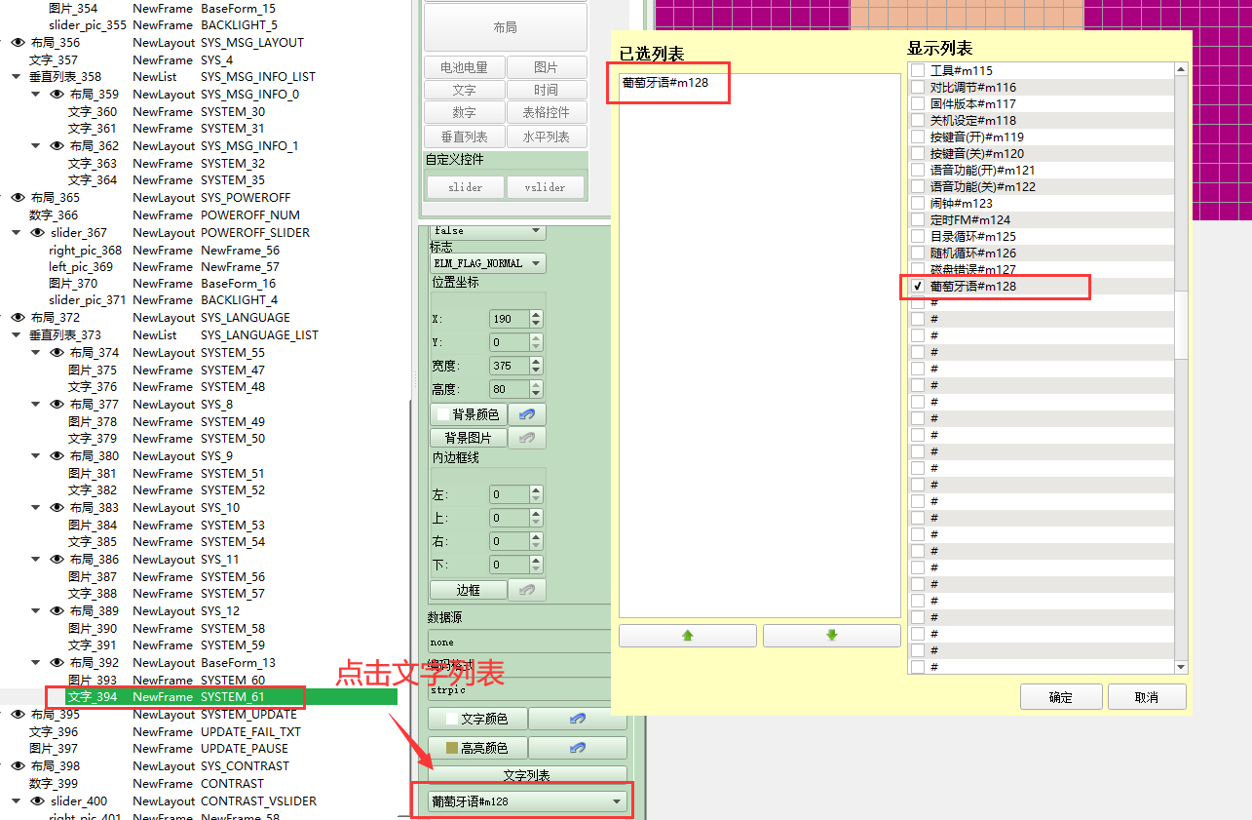The height and width of the screenshot is (820, 1252).
Task: Click the undo icon beside 边框 button
Action: pyautogui.click(x=527, y=590)
